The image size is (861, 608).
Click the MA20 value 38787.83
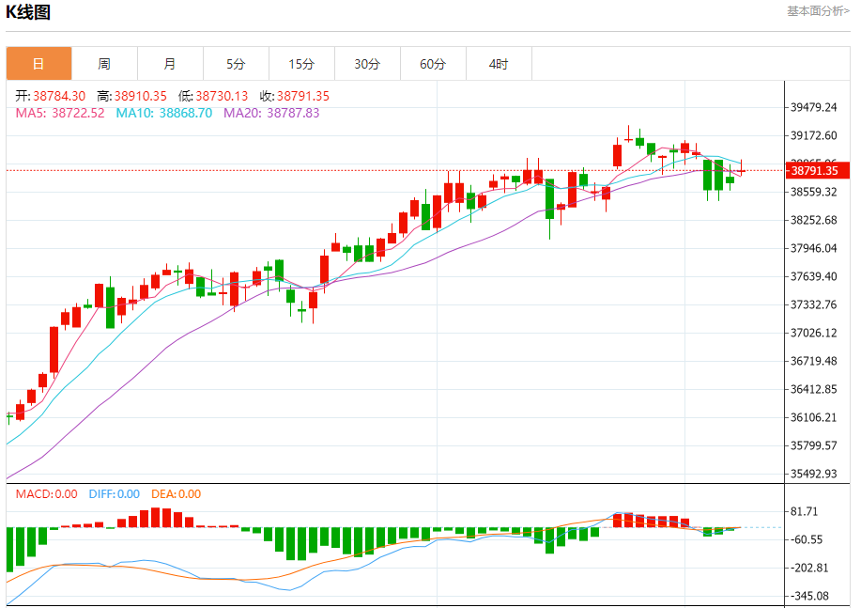click(x=293, y=114)
